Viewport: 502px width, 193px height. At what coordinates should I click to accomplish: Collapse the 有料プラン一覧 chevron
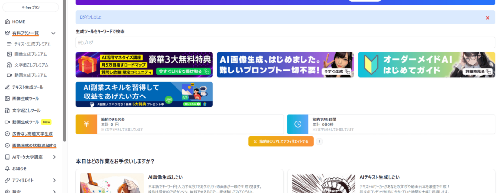click(53, 33)
